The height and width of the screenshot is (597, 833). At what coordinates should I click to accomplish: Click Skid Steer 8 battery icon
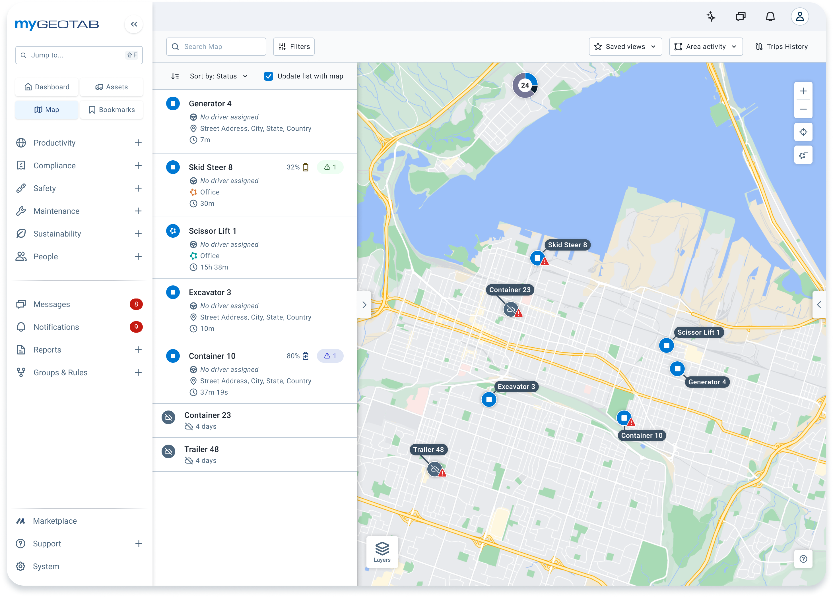click(306, 167)
